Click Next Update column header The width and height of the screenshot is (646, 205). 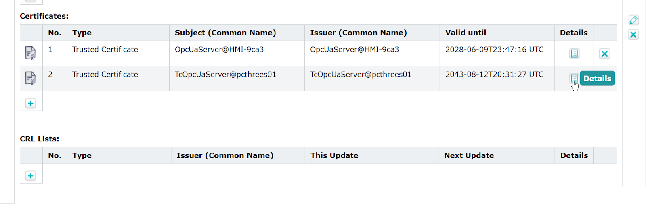[x=469, y=155]
